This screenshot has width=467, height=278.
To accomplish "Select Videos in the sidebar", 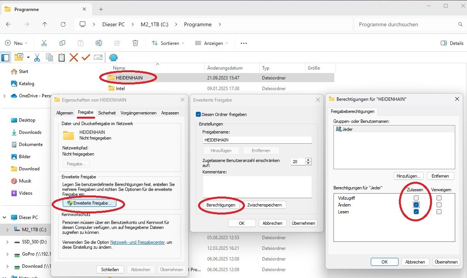I will click(x=25, y=193).
